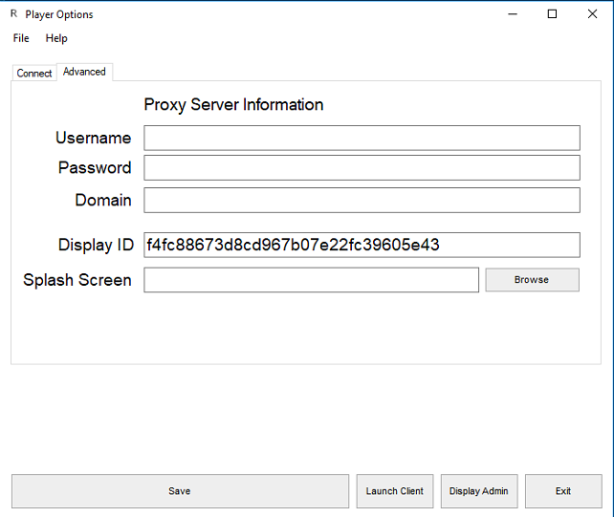
Task: Save the player options
Action: click(x=180, y=491)
